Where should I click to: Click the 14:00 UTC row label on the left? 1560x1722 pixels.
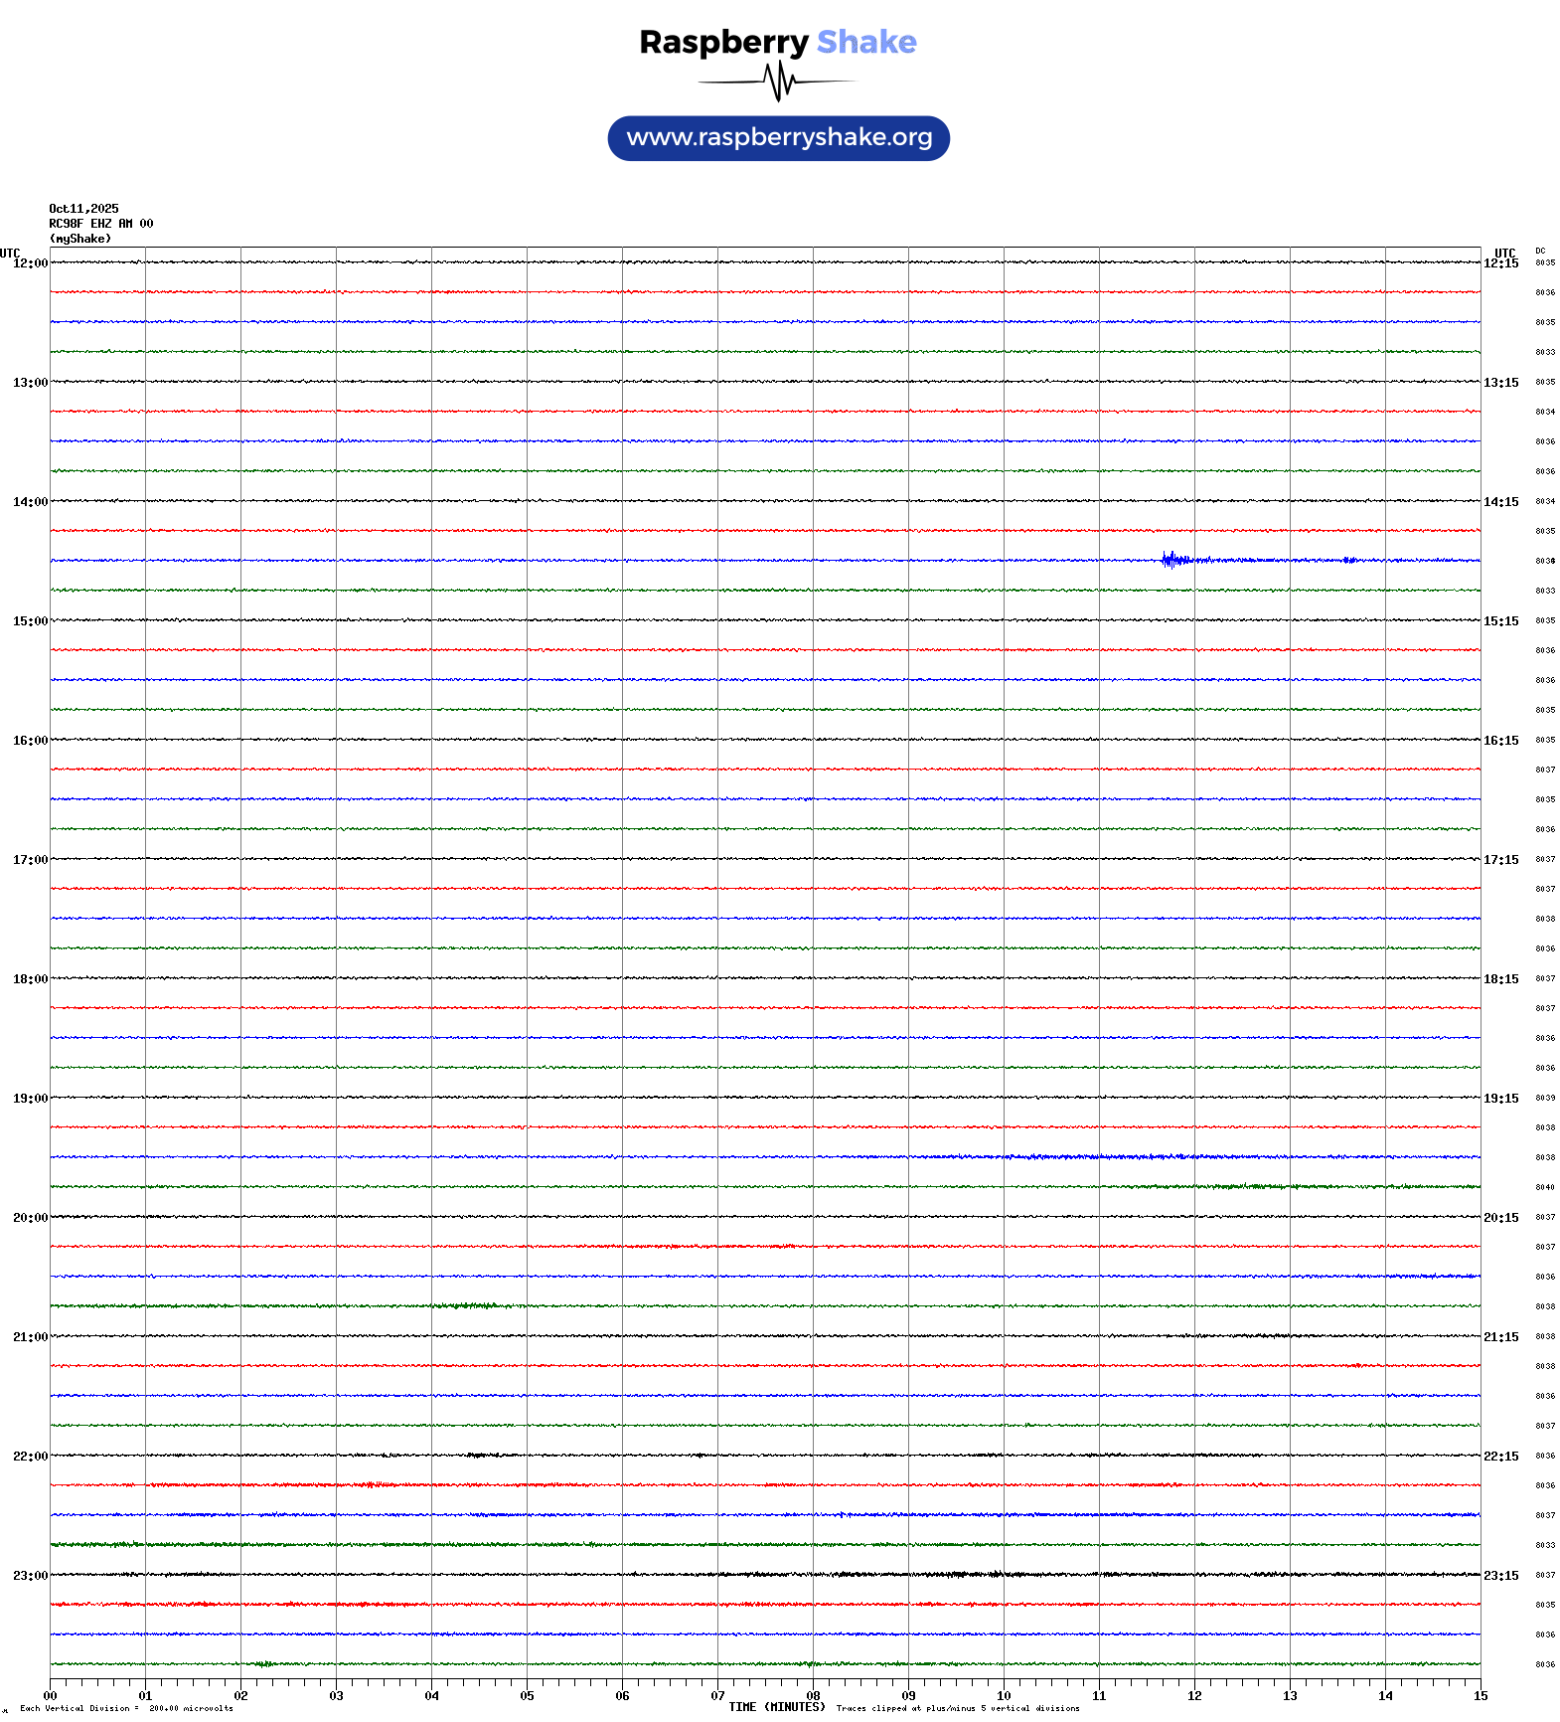click(x=30, y=502)
